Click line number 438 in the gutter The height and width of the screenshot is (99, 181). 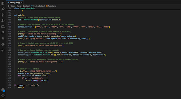(x=10, y=85)
